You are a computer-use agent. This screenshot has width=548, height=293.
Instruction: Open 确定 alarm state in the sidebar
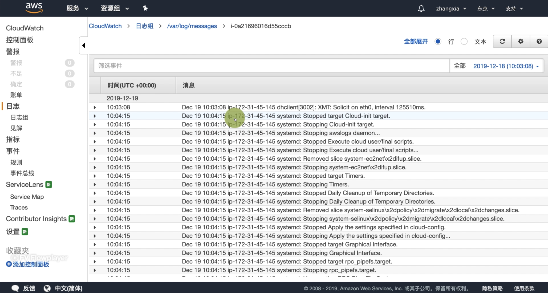[16, 84]
